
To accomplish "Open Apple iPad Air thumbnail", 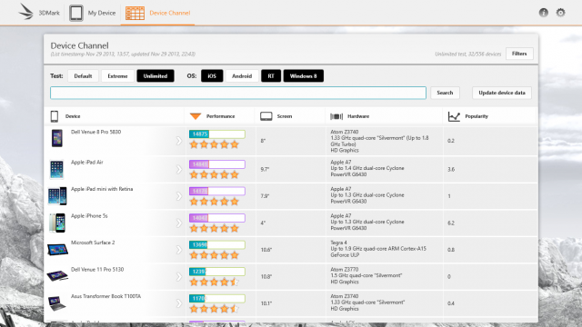I will pyautogui.click(x=56, y=170).
